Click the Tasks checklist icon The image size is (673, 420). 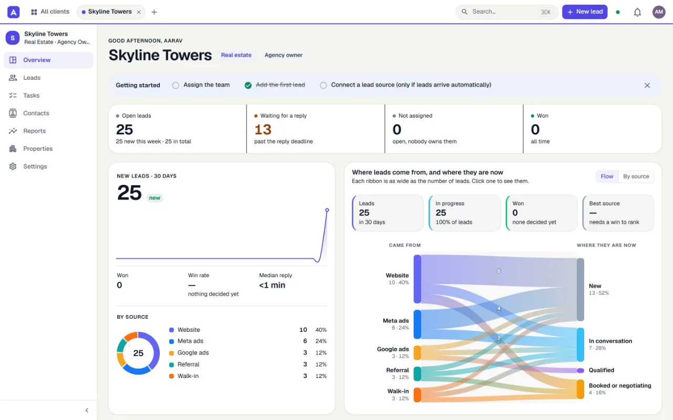(x=13, y=96)
